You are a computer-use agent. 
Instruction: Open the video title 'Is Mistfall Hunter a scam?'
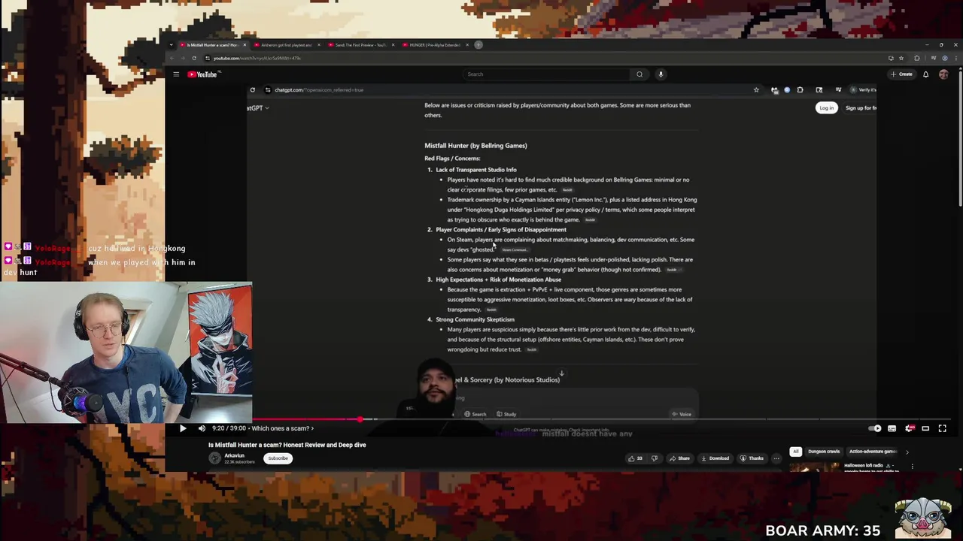(x=287, y=445)
